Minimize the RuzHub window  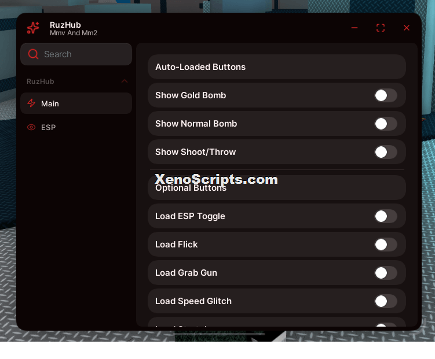(x=354, y=28)
